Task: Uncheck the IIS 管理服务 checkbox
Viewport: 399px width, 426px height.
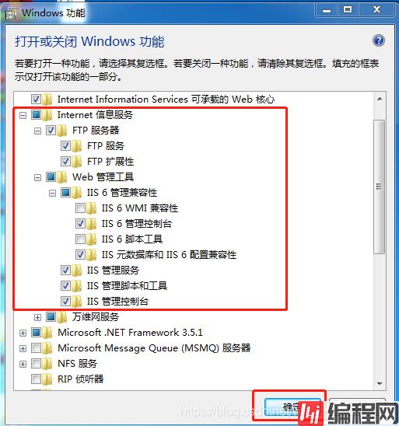Action: [65, 271]
